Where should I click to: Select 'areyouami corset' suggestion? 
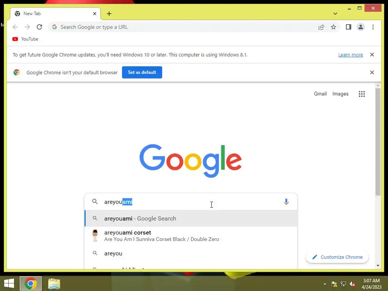(191, 236)
